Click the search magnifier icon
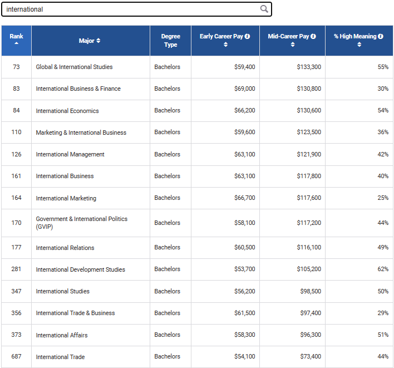 (x=264, y=9)
